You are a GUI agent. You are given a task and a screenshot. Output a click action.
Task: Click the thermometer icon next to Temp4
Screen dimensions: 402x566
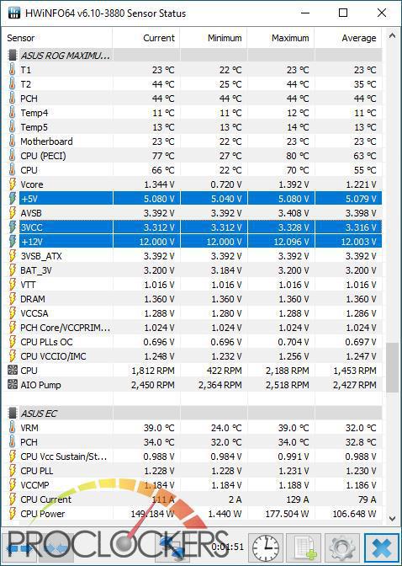[13, 113]
